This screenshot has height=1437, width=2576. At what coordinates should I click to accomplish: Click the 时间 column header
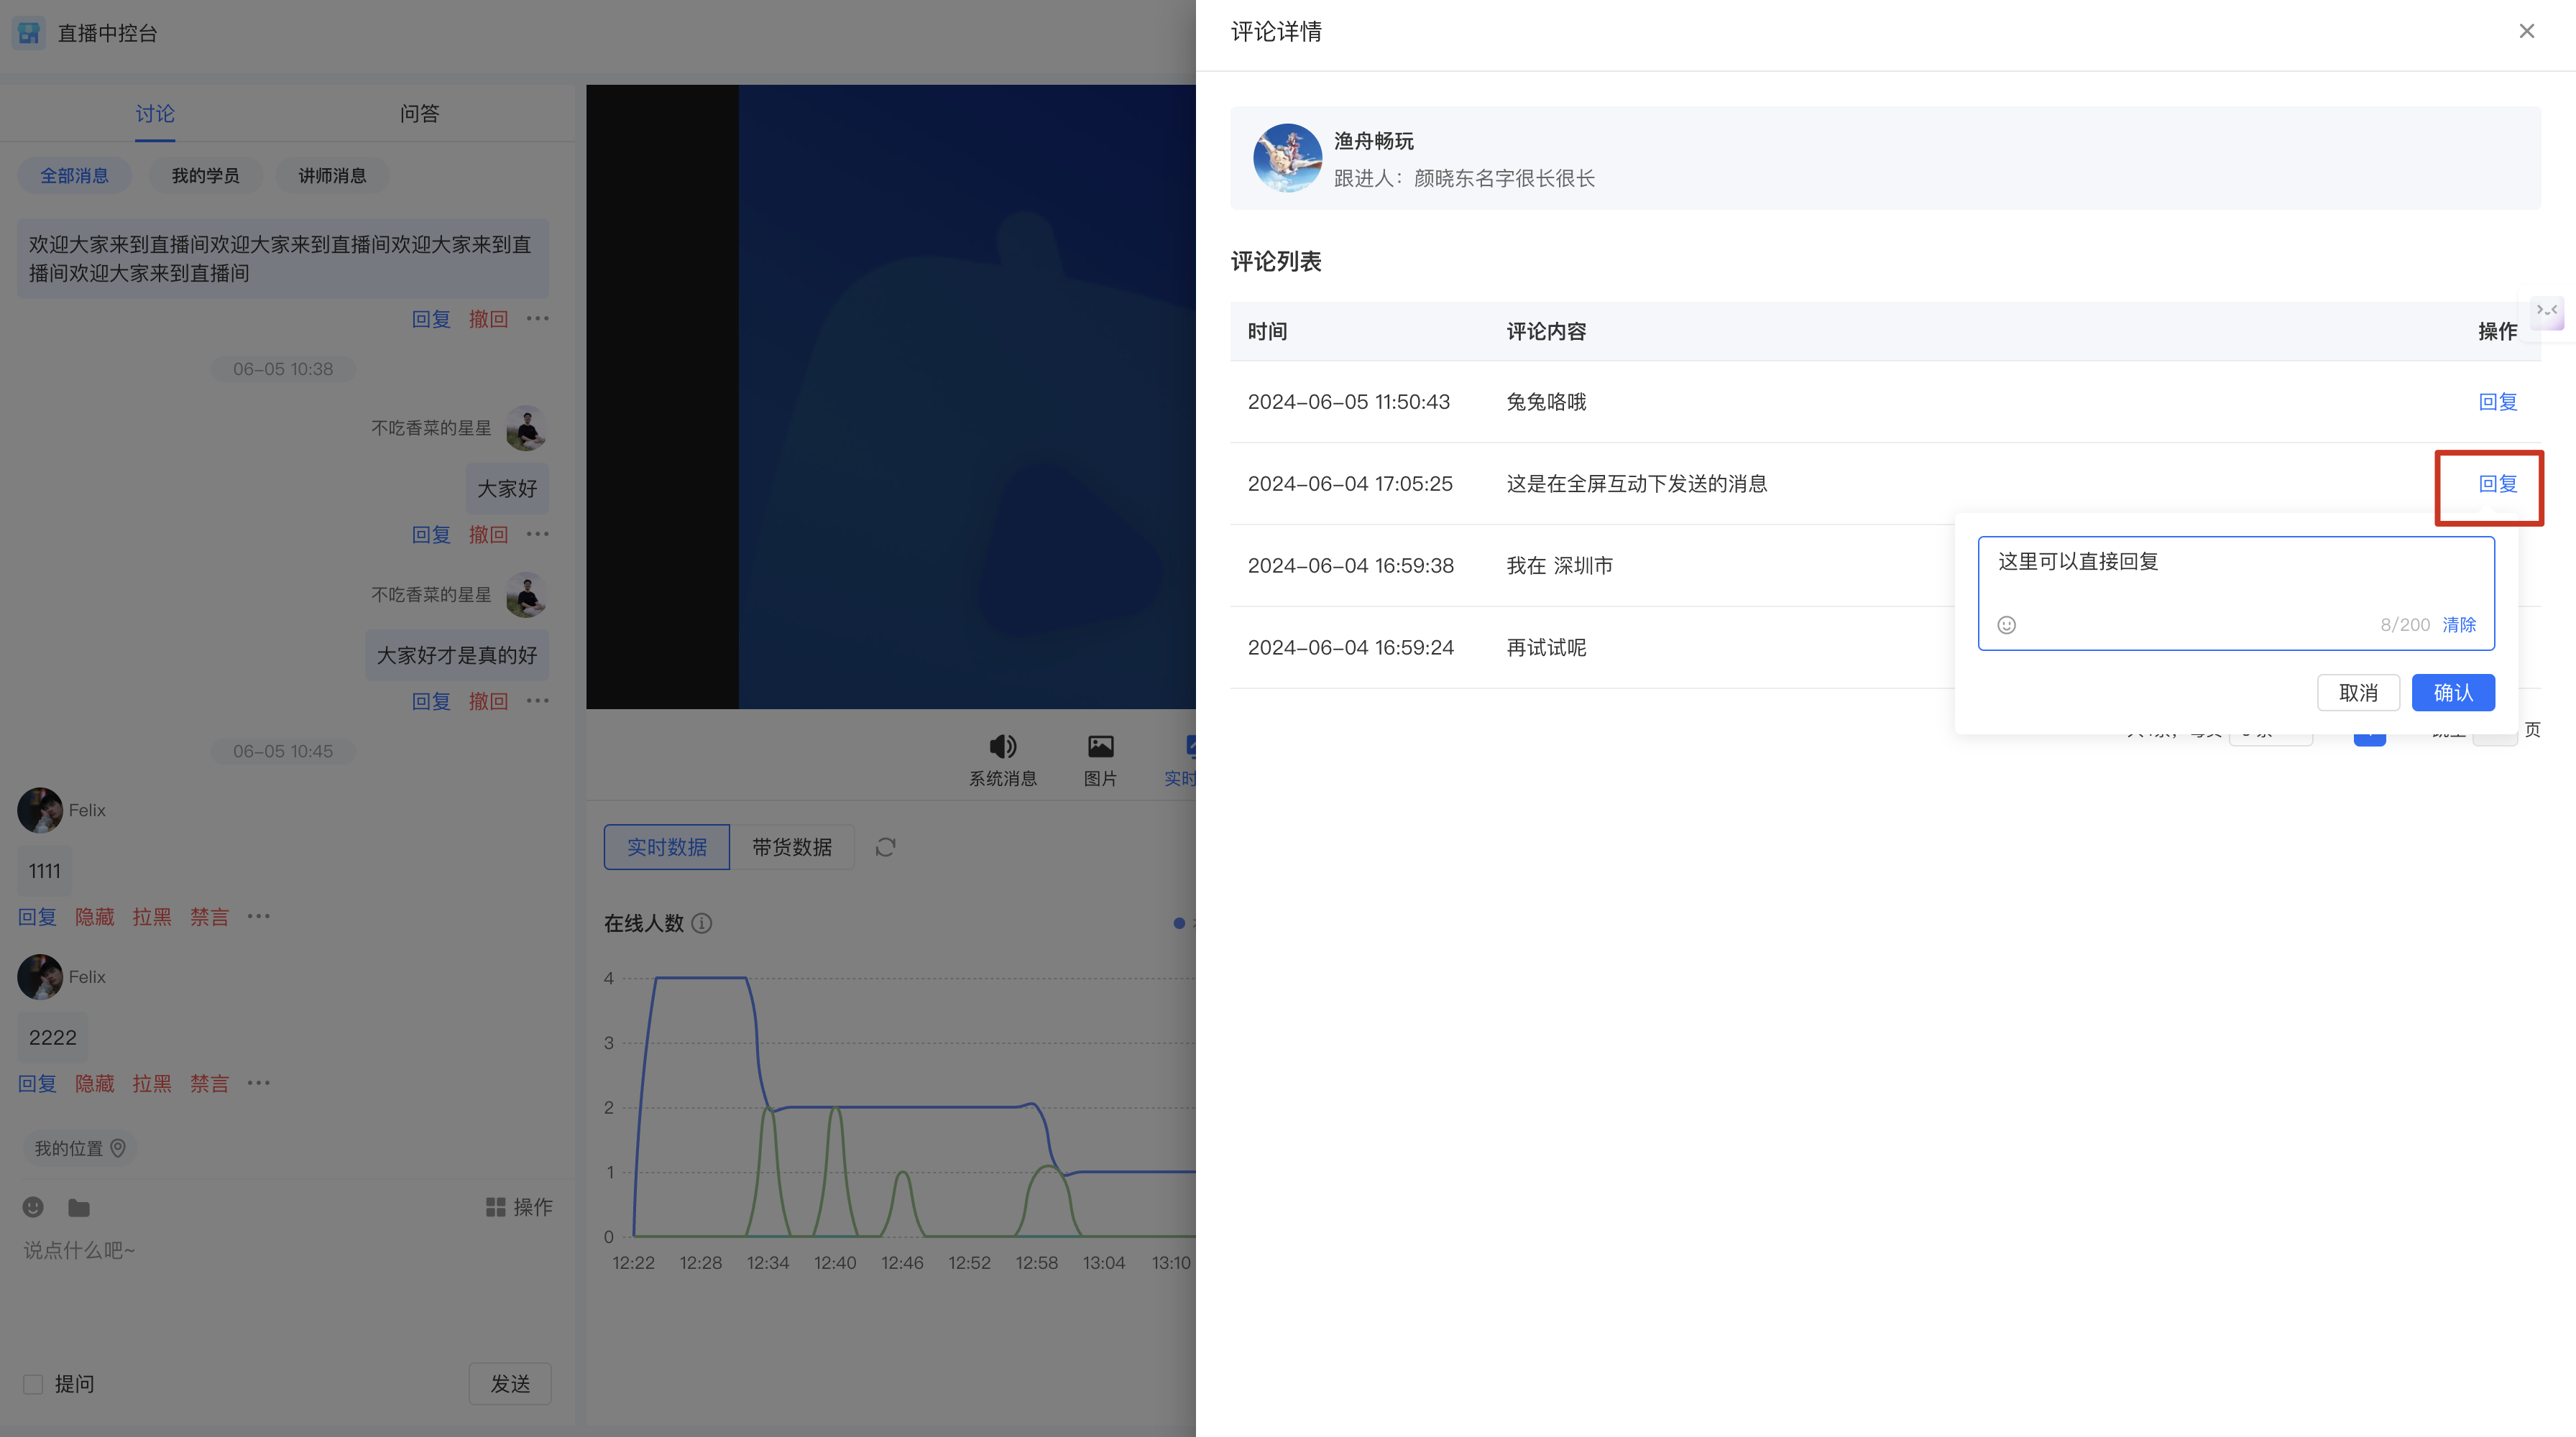(x=1267, y=332)
